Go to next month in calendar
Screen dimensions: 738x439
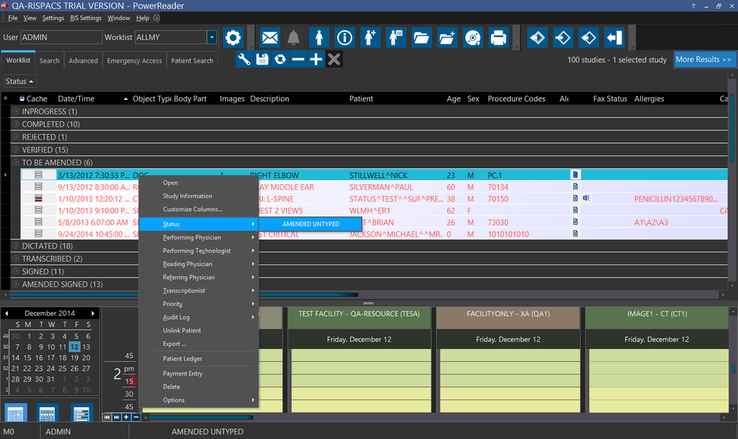92,314
